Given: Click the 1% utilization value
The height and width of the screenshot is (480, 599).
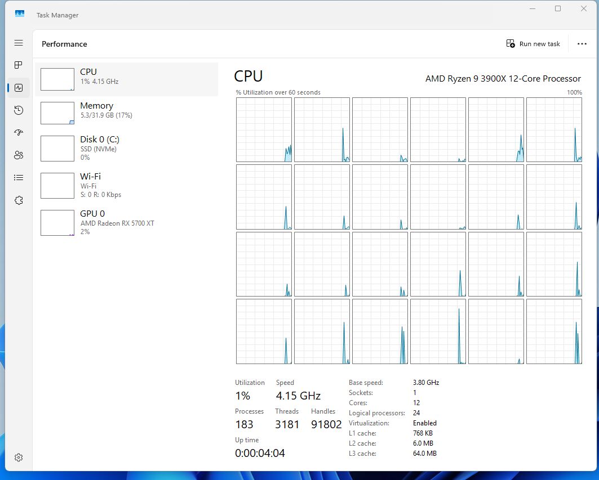Looking at the screenshot, I should pos(242,396).
